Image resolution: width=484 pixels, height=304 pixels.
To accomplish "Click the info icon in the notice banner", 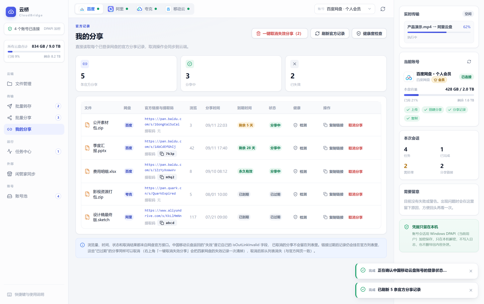I will 82,245.
